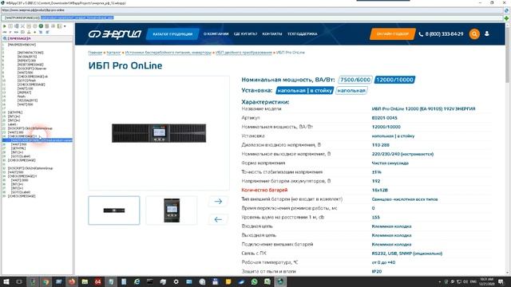Select 12000/10000 power option
Viewport: 511px width, 287px height.
[x=394, y=80]
